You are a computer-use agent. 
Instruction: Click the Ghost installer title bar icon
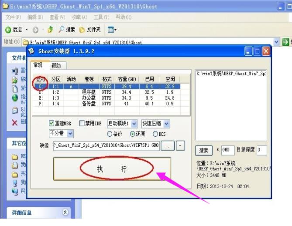pos(32,51)
